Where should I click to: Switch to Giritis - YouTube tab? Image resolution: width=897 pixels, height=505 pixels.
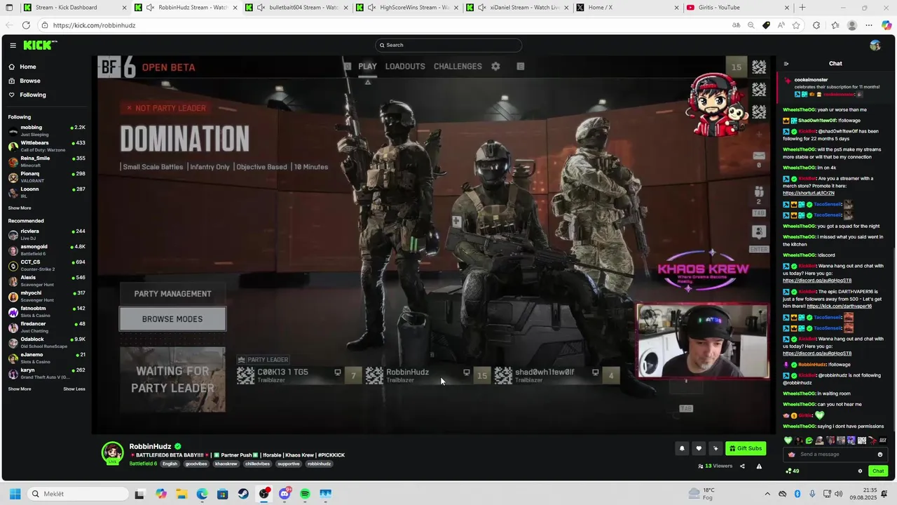pyautogui.click(x=739, y=8)
